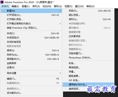Open the 序列(S) menu in menu bar
The width and height of the screenshot is (118, 97).
(x=36, y=6)
